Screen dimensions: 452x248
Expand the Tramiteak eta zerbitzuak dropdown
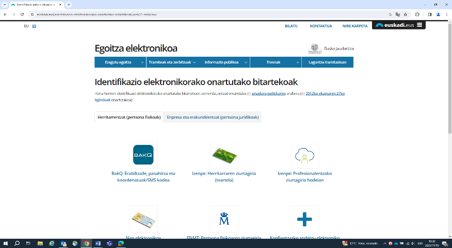point(173,62)
